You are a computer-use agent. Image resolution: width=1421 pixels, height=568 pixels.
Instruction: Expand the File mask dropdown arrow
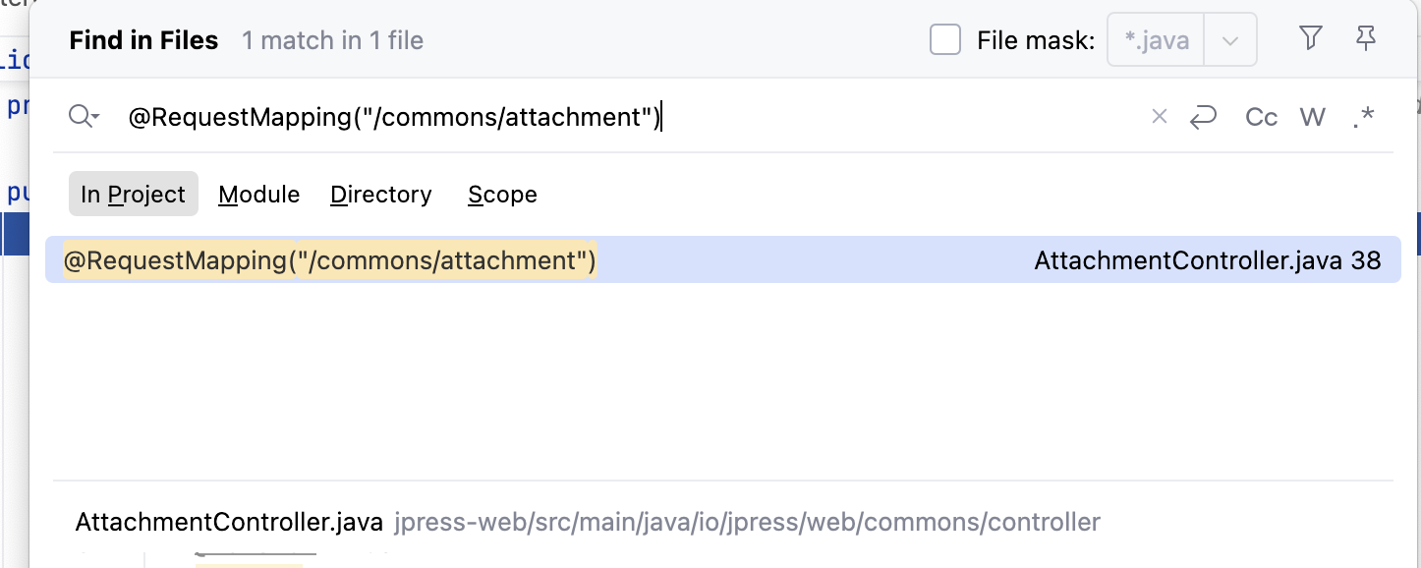(x=1229, y=40)
